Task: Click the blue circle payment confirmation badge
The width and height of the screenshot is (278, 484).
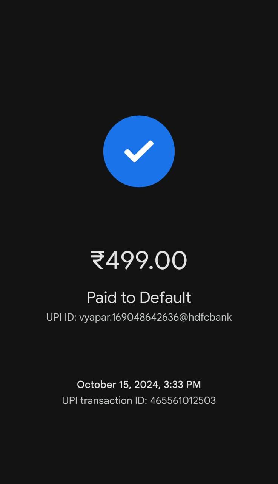Action: 139,151
